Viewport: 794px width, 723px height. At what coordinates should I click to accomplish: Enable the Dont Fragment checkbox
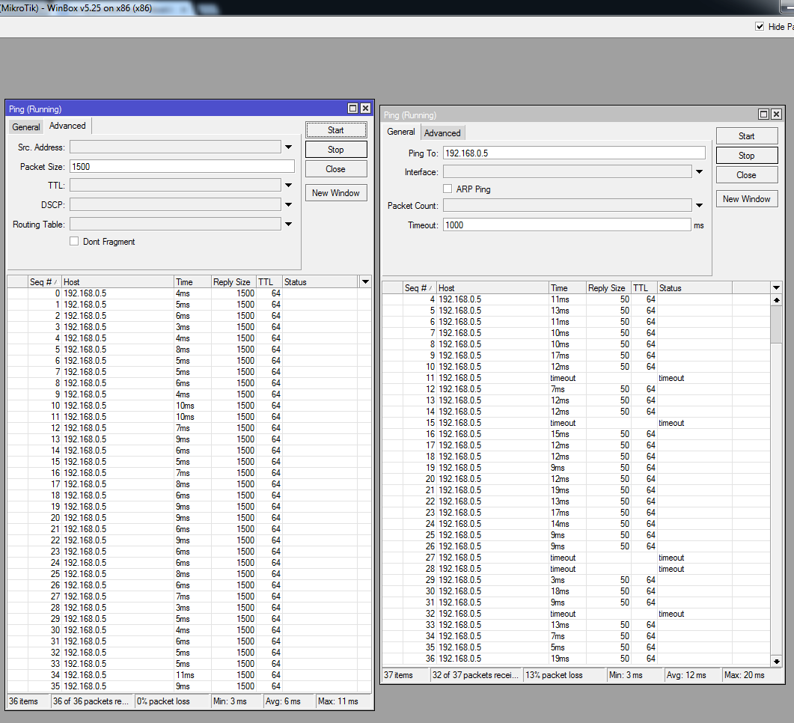coord(74,242)
